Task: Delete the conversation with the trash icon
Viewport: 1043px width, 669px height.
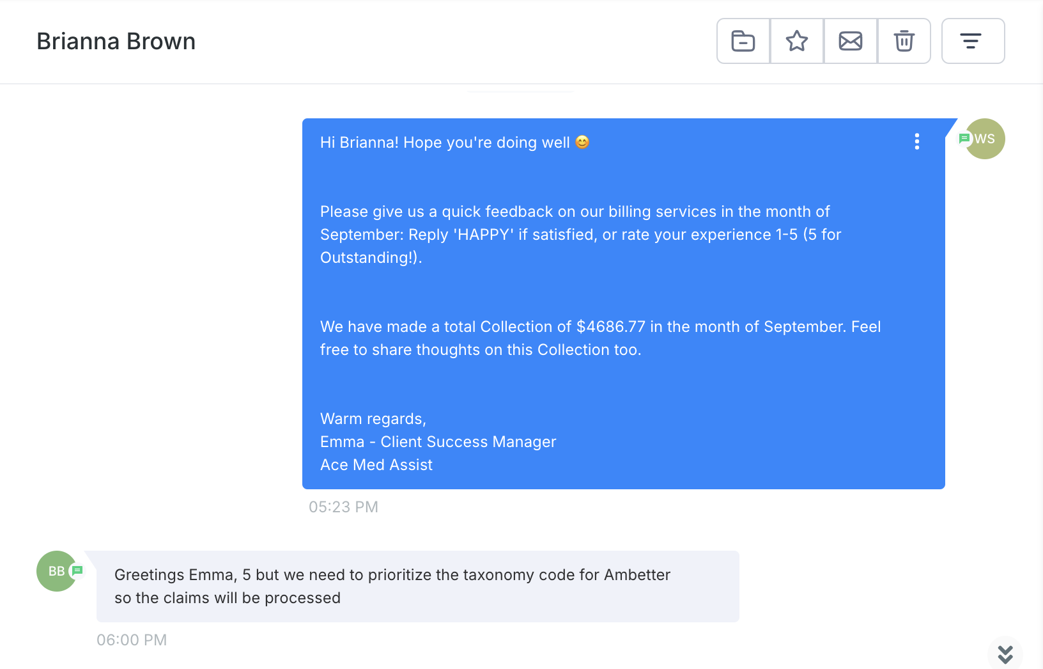Action: tap(904, 41)
